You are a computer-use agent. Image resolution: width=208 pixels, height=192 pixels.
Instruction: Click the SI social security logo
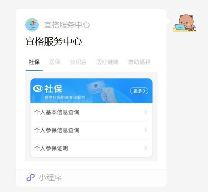[x=38, y=88]
